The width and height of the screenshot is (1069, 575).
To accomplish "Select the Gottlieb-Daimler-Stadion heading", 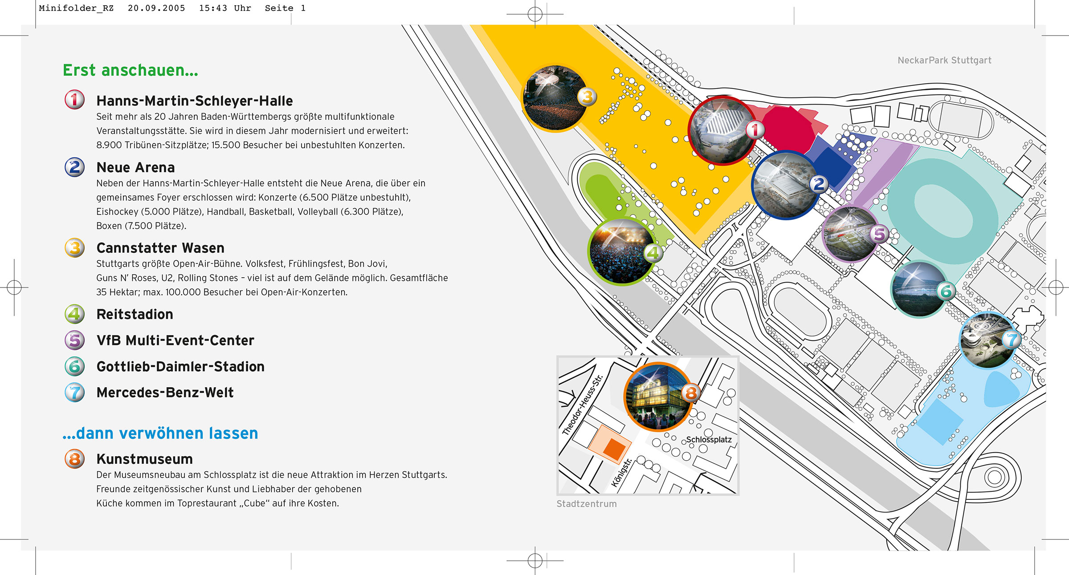I will click(x=180, y=367).
